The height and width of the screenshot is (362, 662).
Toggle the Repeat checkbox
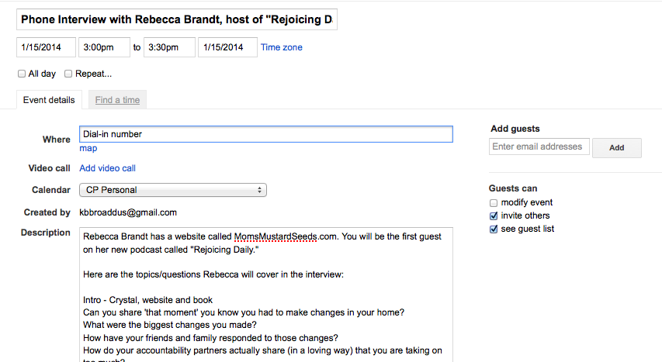coord(68,74)
